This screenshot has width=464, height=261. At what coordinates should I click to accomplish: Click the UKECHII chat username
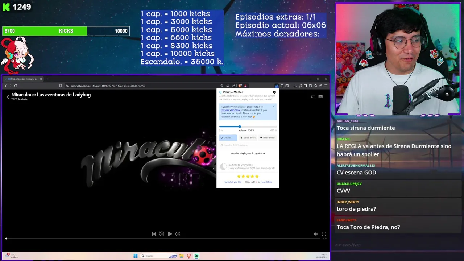coord(343,139)
